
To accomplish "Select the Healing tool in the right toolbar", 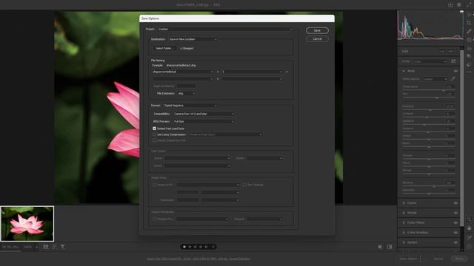I will (469, 31).
